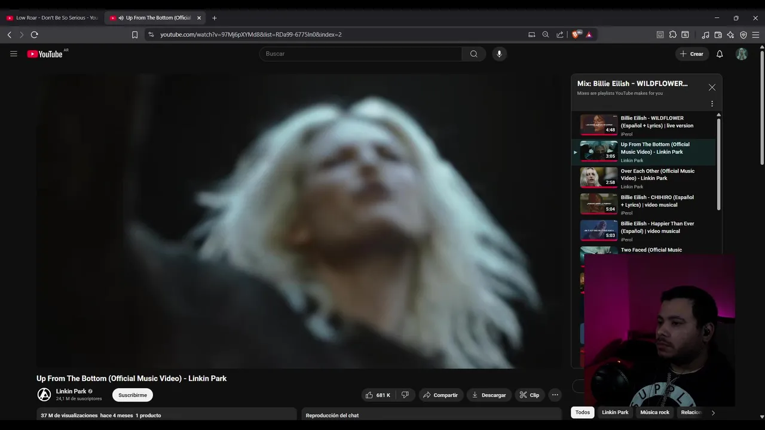The width and height of the screenshot is (765, 430).
Task: Open the Brave Wallet icon
Action: (718, 35)
